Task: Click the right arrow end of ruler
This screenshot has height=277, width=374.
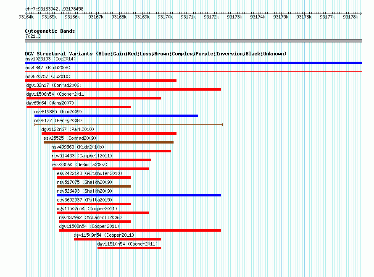Action: (361, 13)
